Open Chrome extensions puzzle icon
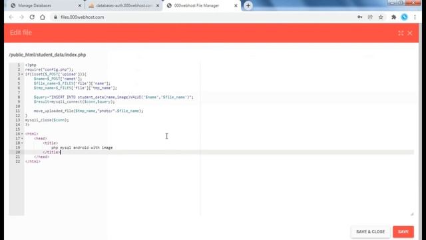This screenshot has width=426, height=240. click(x=393, y=17)
